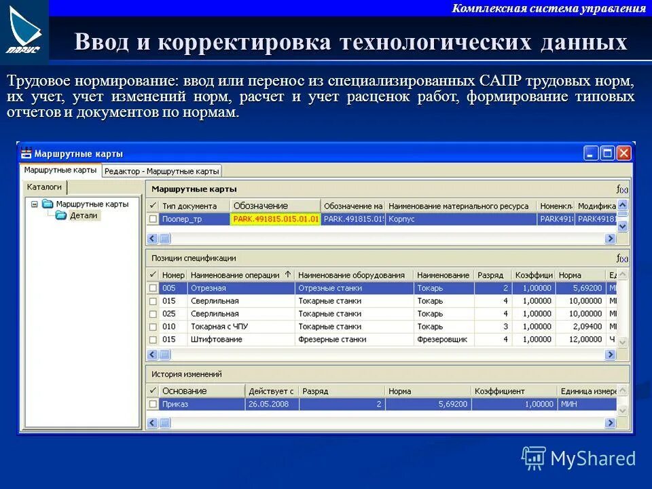Check the 010 Токарная с ЧПУ checkbox
The height and width of the screenshot is (489, 652).
[x=153, y=327]
